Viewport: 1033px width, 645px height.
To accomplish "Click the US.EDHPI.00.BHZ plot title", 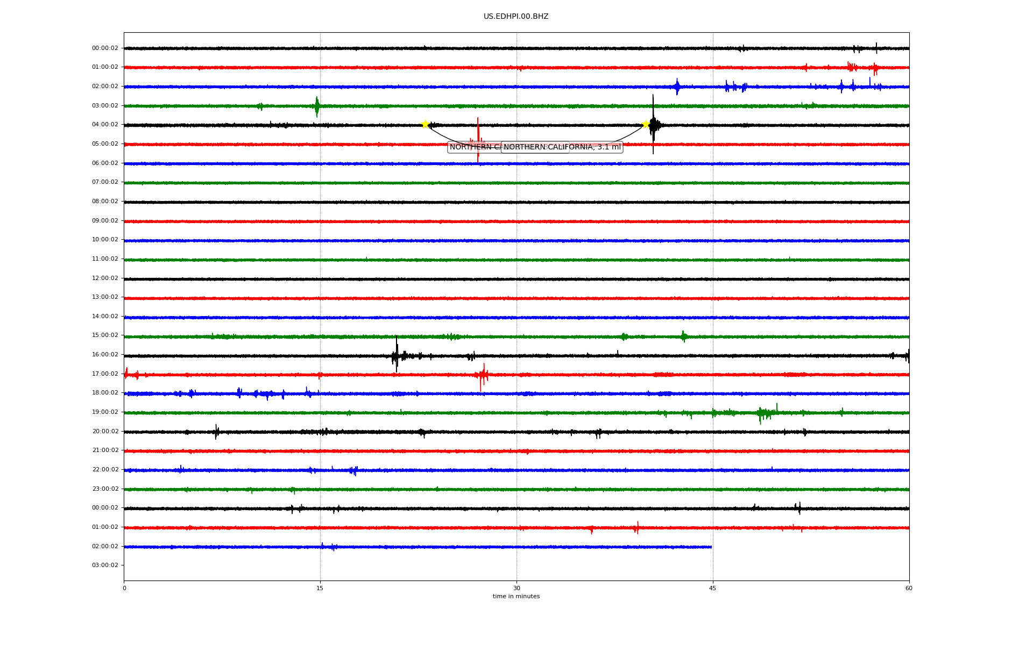I will click(516, 17).
